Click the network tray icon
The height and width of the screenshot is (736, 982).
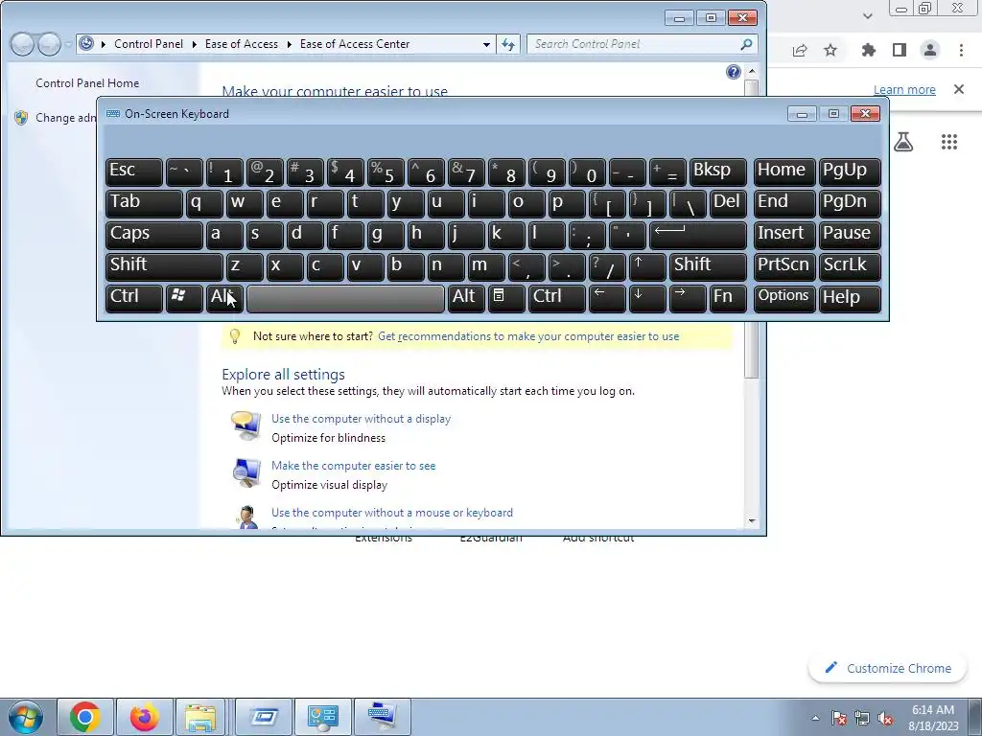[x=862, y=719]
